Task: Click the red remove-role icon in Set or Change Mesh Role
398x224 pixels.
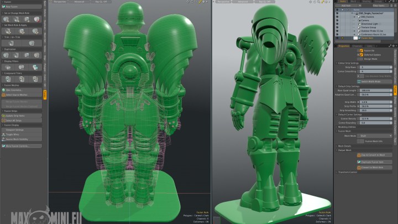Action: (x=37, y=19)
